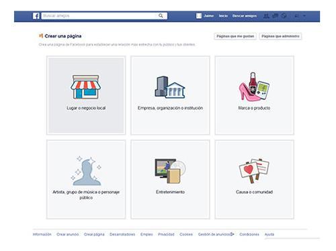Go to Inicio in top bar

(223, 16)
